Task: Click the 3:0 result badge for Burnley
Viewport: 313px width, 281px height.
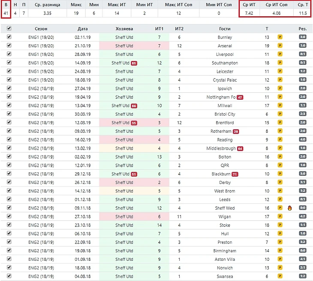Action: pos(302,37)
